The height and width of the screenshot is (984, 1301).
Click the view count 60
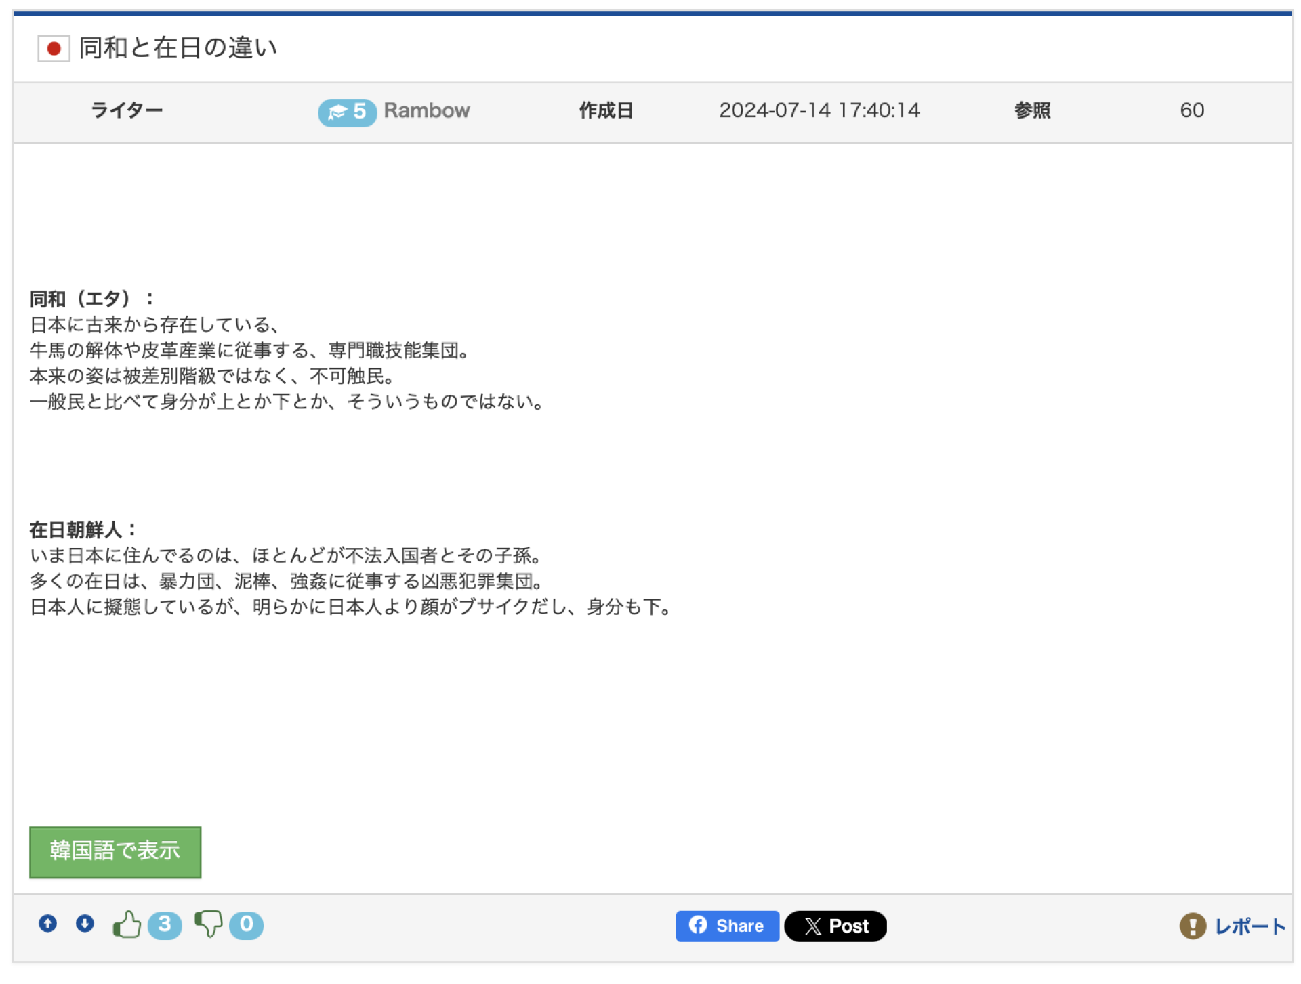(x=1191, y=110)
